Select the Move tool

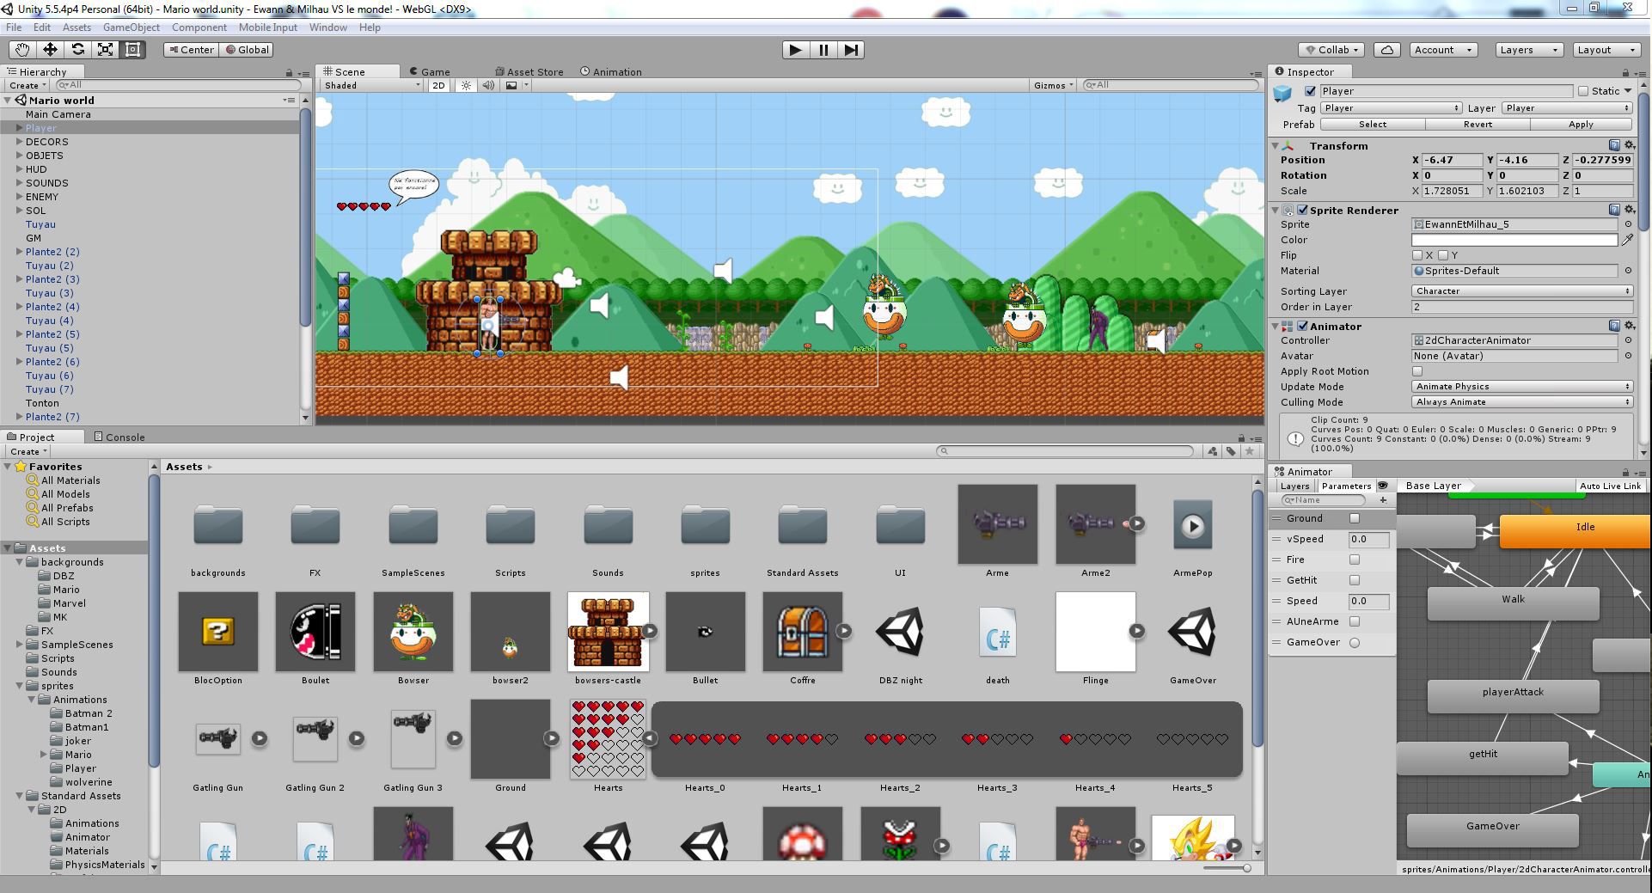[x=50, y=50]
